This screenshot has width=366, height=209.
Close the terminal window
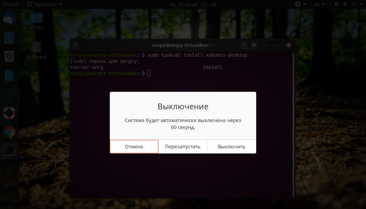coord(289,45)
